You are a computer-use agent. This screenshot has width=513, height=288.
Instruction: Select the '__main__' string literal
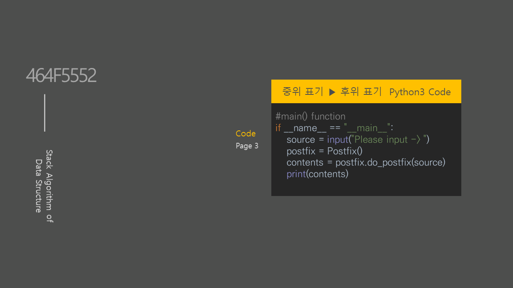coord(366,128)
